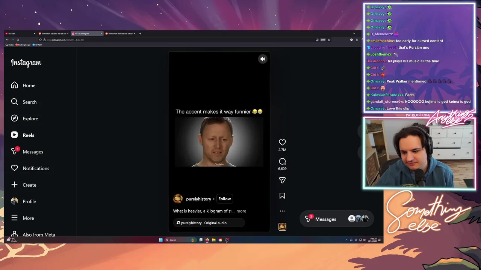Open Windows Start menu
This screenshot has height=270, width=481.
(161, 240)
